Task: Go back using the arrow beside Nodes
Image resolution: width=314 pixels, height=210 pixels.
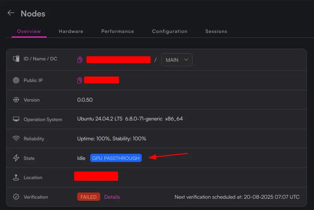Action: point(11,13)
